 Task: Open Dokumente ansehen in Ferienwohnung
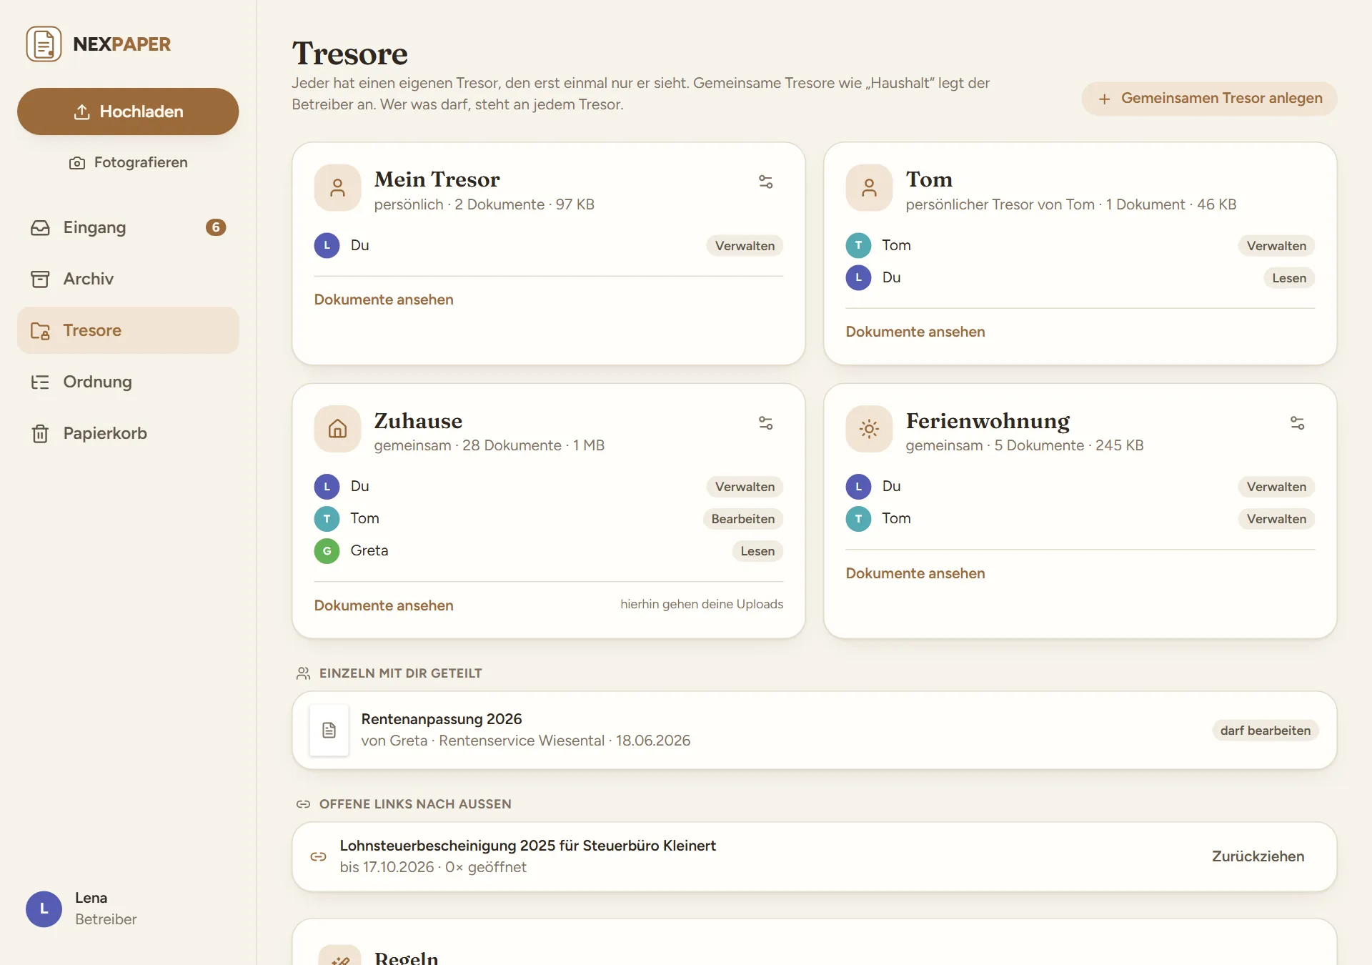915,573
